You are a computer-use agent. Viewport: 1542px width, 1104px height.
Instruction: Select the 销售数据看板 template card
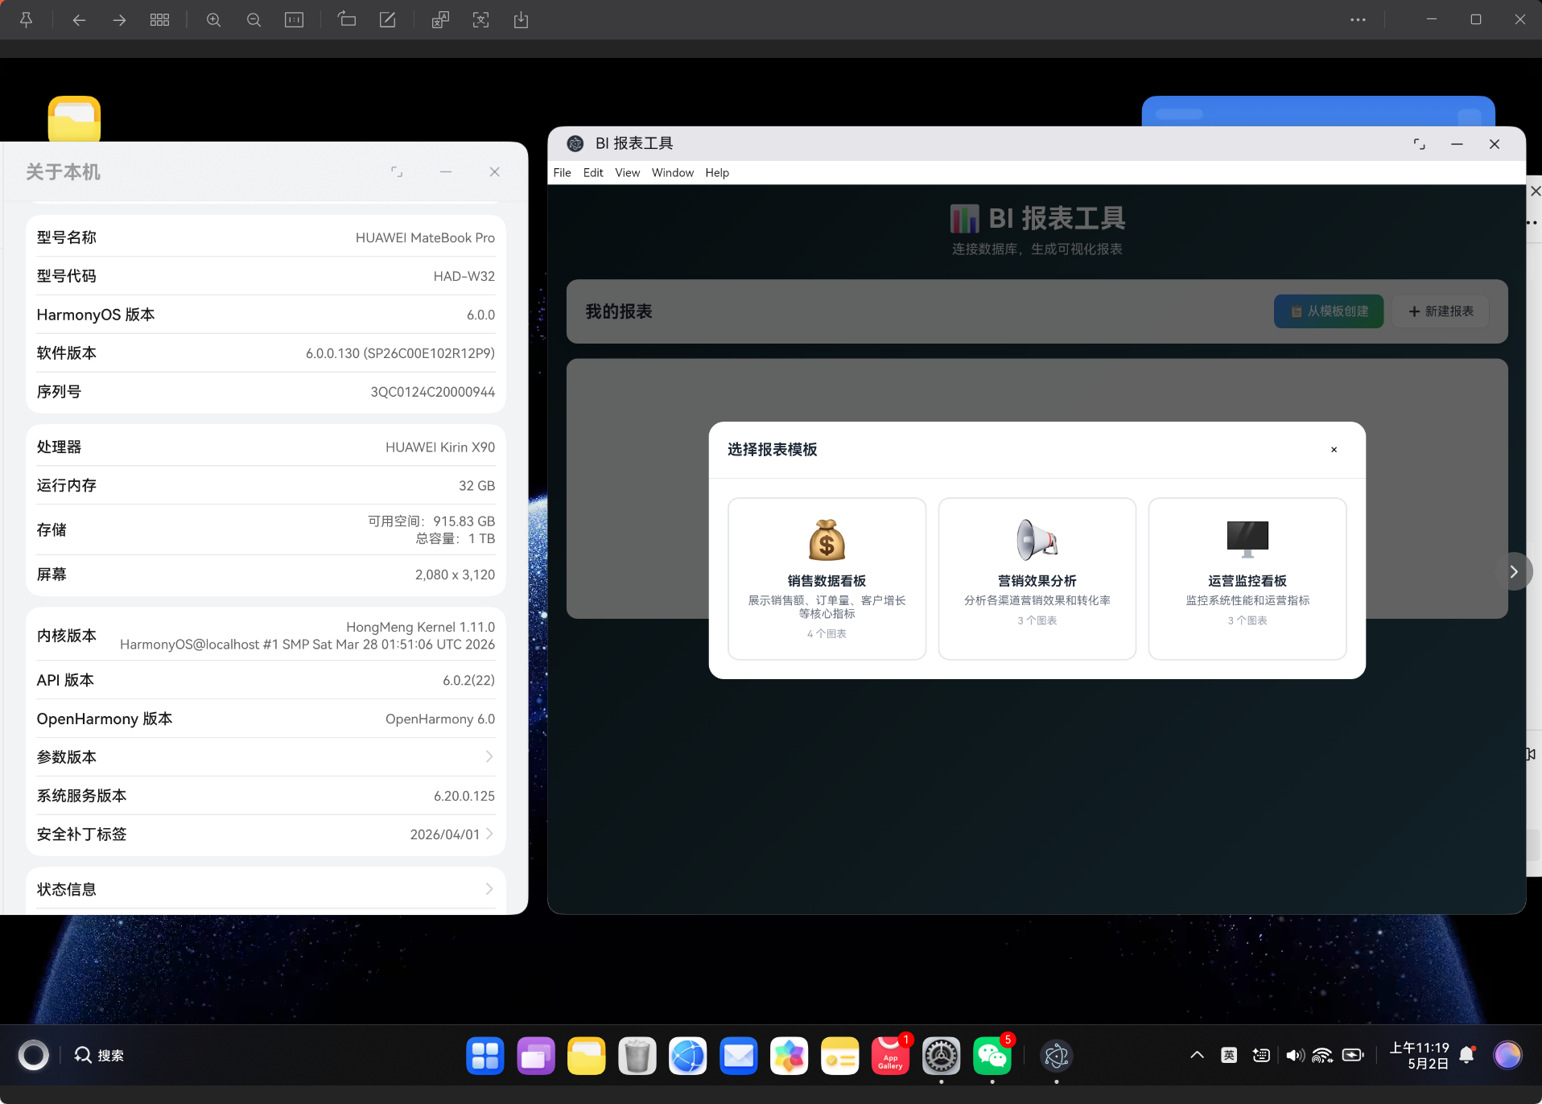827,579
